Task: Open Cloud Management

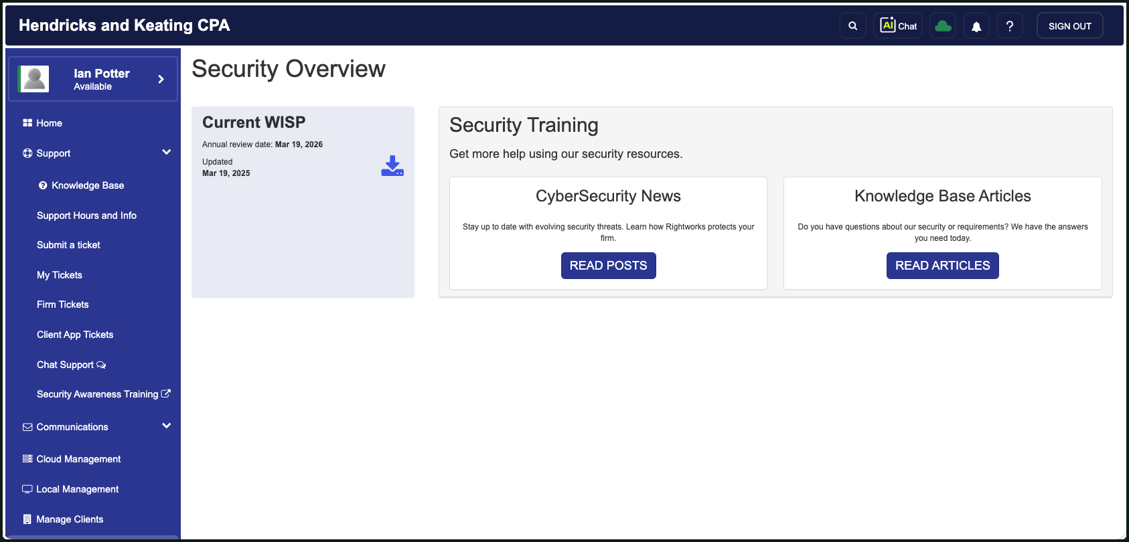Action: [x=78, y=459]
